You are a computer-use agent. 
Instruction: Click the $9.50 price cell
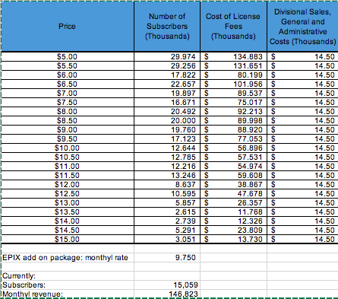click(x=68, y=139)
